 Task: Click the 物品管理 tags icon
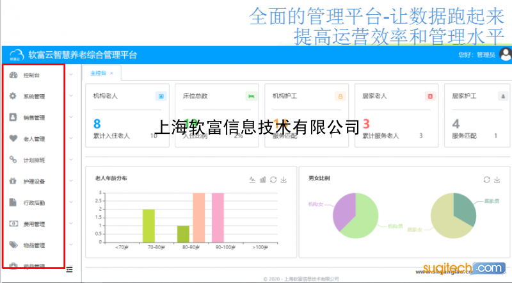(x=13, y=245)
